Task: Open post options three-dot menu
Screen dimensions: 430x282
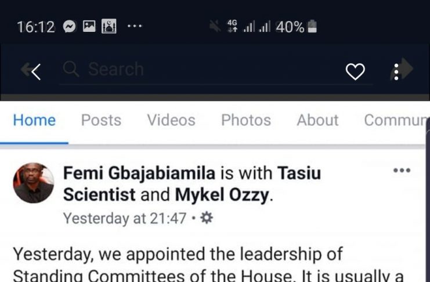Action: click(x=402, y=171)
